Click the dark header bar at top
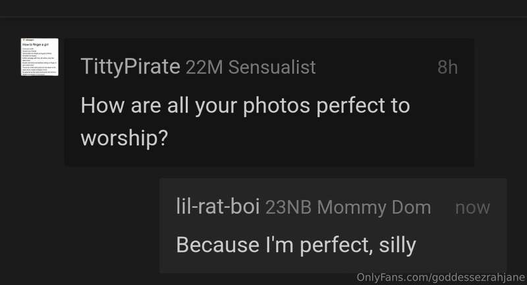527x285 pixels. click(263, 8)
